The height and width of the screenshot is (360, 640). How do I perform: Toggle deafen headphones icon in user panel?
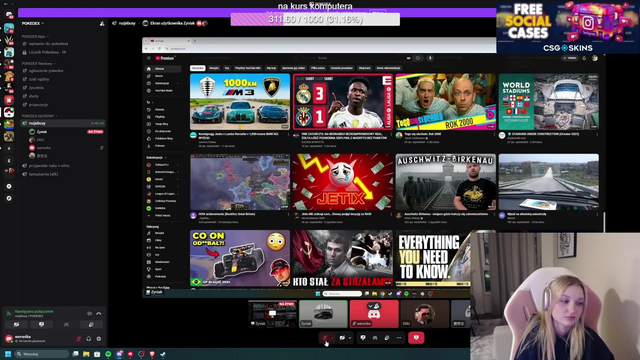[x=88, y=339]
